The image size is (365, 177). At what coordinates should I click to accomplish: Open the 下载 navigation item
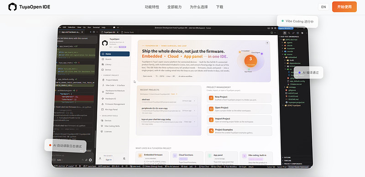219,7
